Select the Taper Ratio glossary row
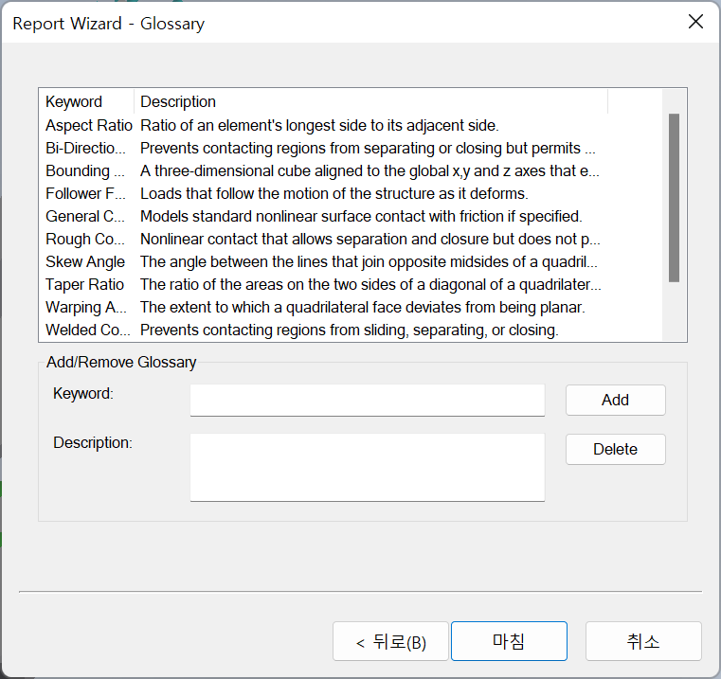721x679 pixels. pyautogui.click(x=85, y=284)
